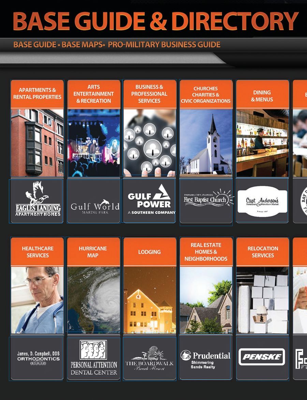Open Business & Professional Services category
This screenshot has height=400, width=307.
(149, 94)
